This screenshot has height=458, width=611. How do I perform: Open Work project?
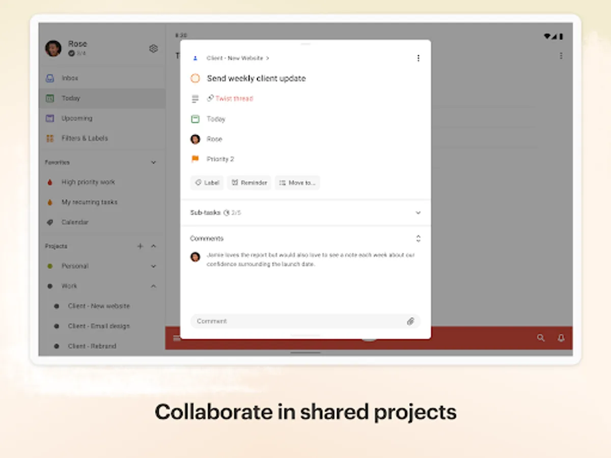[x=69, y=286]
